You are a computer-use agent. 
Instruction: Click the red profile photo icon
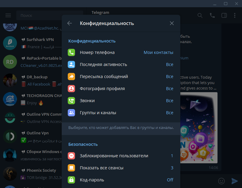click(x=71, y=89)
